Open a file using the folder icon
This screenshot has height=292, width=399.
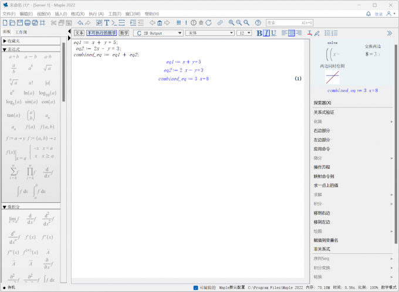click(12, 23)
